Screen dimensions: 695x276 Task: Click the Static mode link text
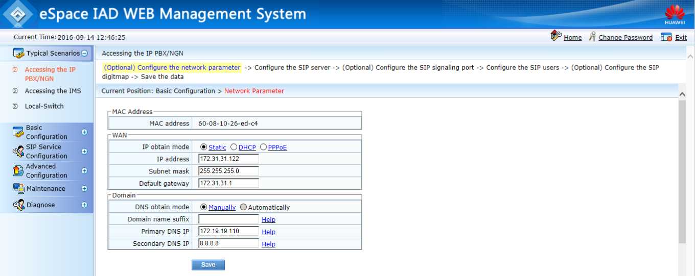(x=217, y=147)
